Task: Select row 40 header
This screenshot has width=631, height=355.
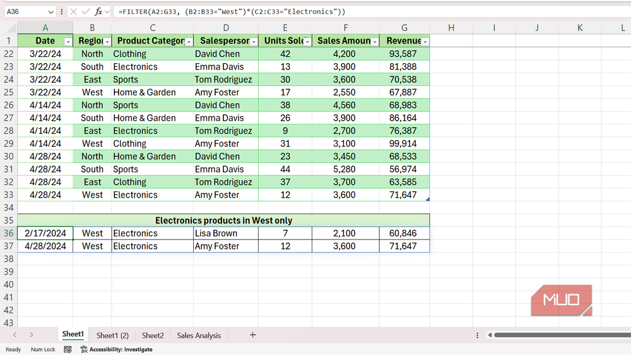Action: coord(8,284)
